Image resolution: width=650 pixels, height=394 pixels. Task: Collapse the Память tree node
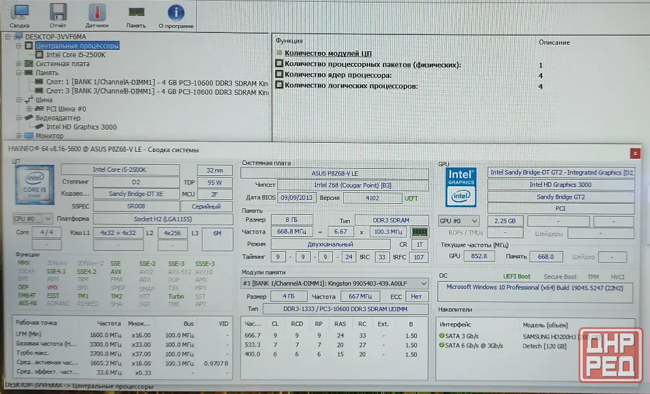(19, 73)
